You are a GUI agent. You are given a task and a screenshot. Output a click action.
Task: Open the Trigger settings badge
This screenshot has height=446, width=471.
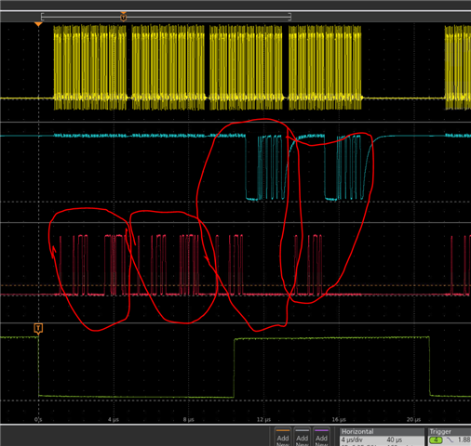(x=450, y=437)
